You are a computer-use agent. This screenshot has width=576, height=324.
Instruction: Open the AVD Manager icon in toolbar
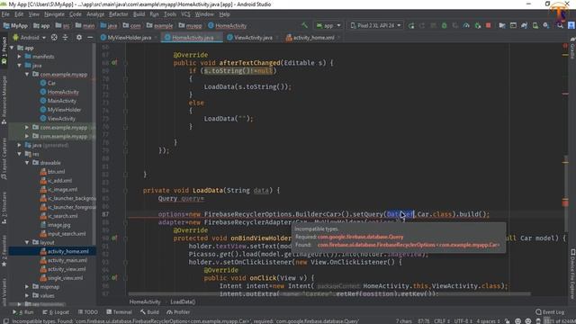[x=535, y=25]
